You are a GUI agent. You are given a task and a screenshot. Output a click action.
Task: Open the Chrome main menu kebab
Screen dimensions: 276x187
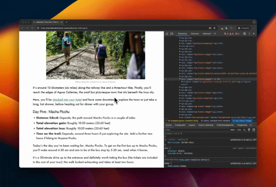tap(254, 28)
